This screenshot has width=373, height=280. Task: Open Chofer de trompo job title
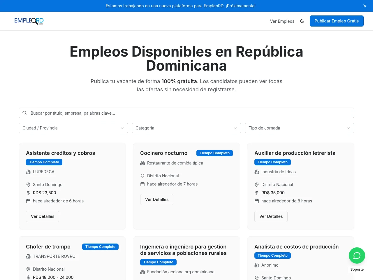(48, 247)
